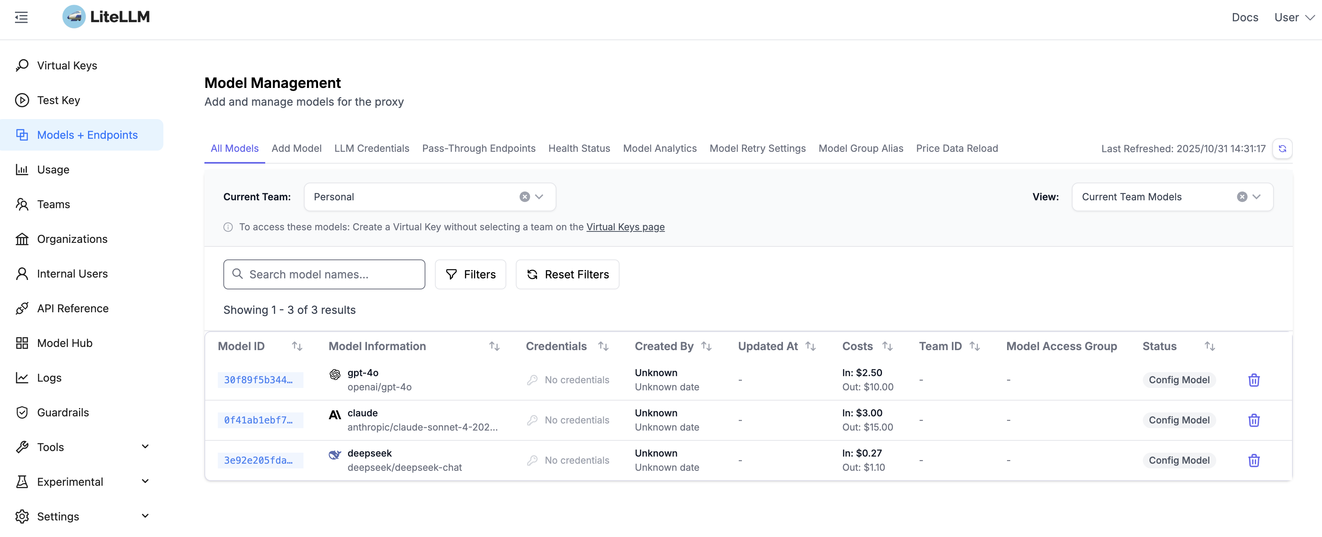Click the Search model names field

click(x=324, y=274)
